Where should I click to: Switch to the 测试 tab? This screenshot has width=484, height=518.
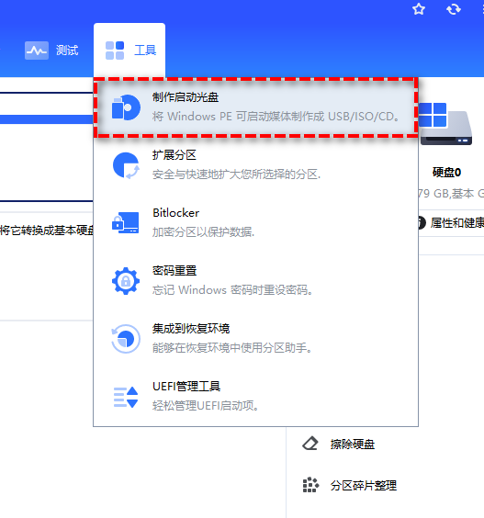point(51,51)
